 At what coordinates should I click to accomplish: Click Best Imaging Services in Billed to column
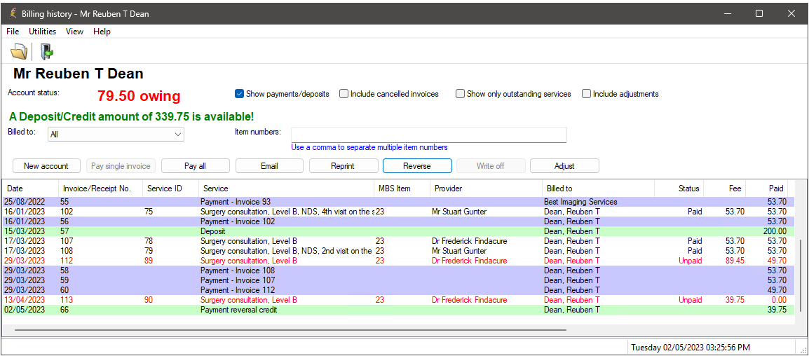(580, 202)
